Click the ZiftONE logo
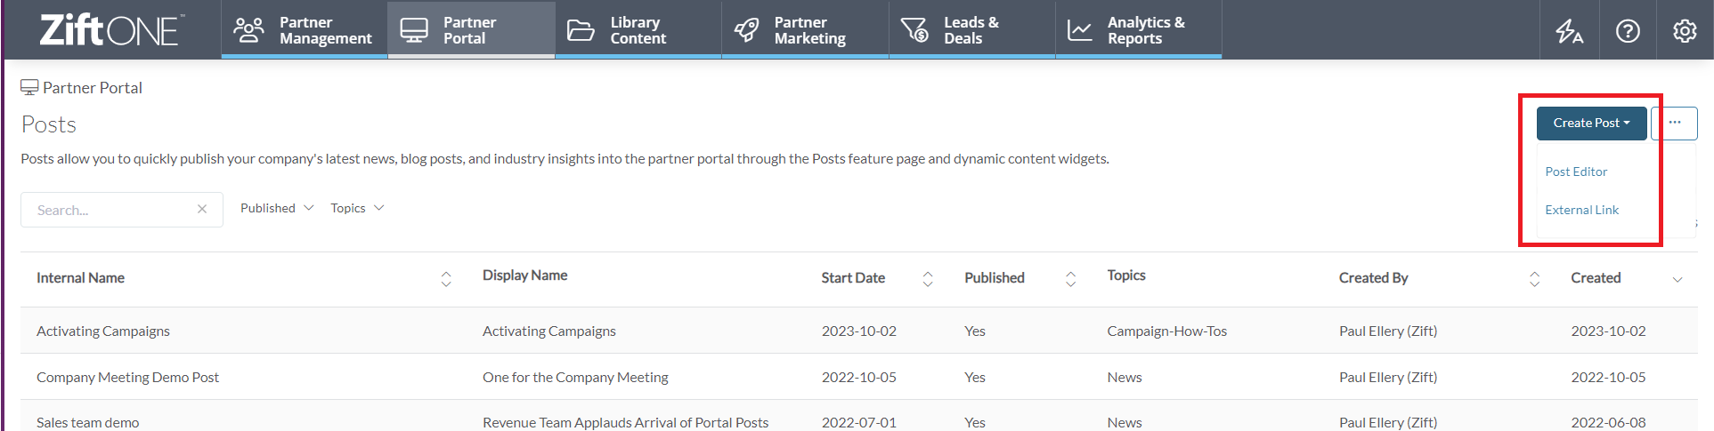This screenshot has height=431, width=1714. point(111,29)
